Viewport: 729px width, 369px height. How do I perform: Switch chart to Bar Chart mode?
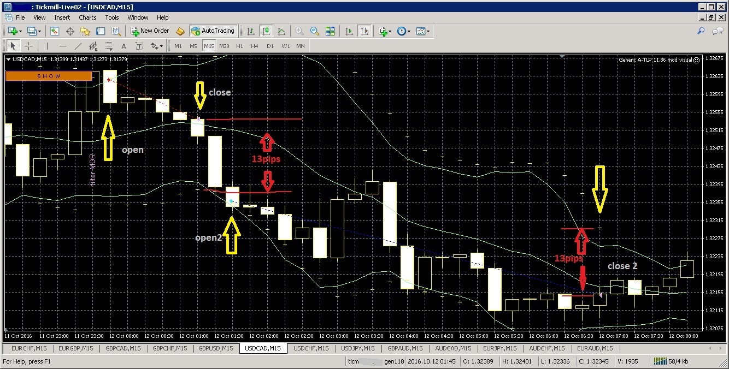click(250, 31)
